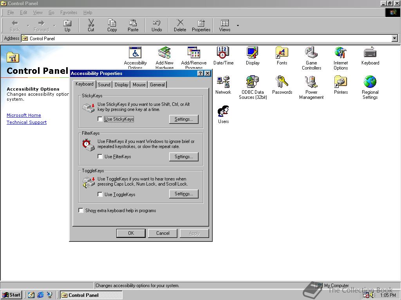
Task: Click the Views toolbar button
Action: pyautogui.click(x=224, y=25)
